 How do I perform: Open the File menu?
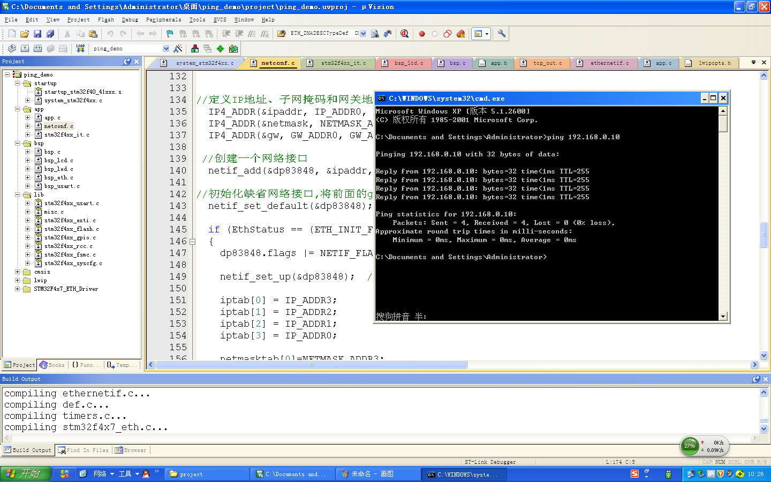tap(11, 20)
